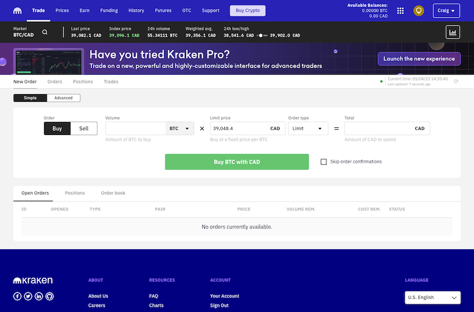Open the upper Positions tab beside Orders
Screen dimensions: 474x312
[83, 82]
